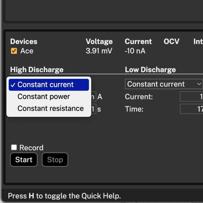Focus the Low Discharge Current field

[192, 97]
